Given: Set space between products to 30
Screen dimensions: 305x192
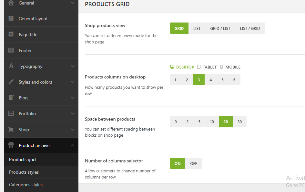Looking at the screenshot, I should (x=239, y=122).
